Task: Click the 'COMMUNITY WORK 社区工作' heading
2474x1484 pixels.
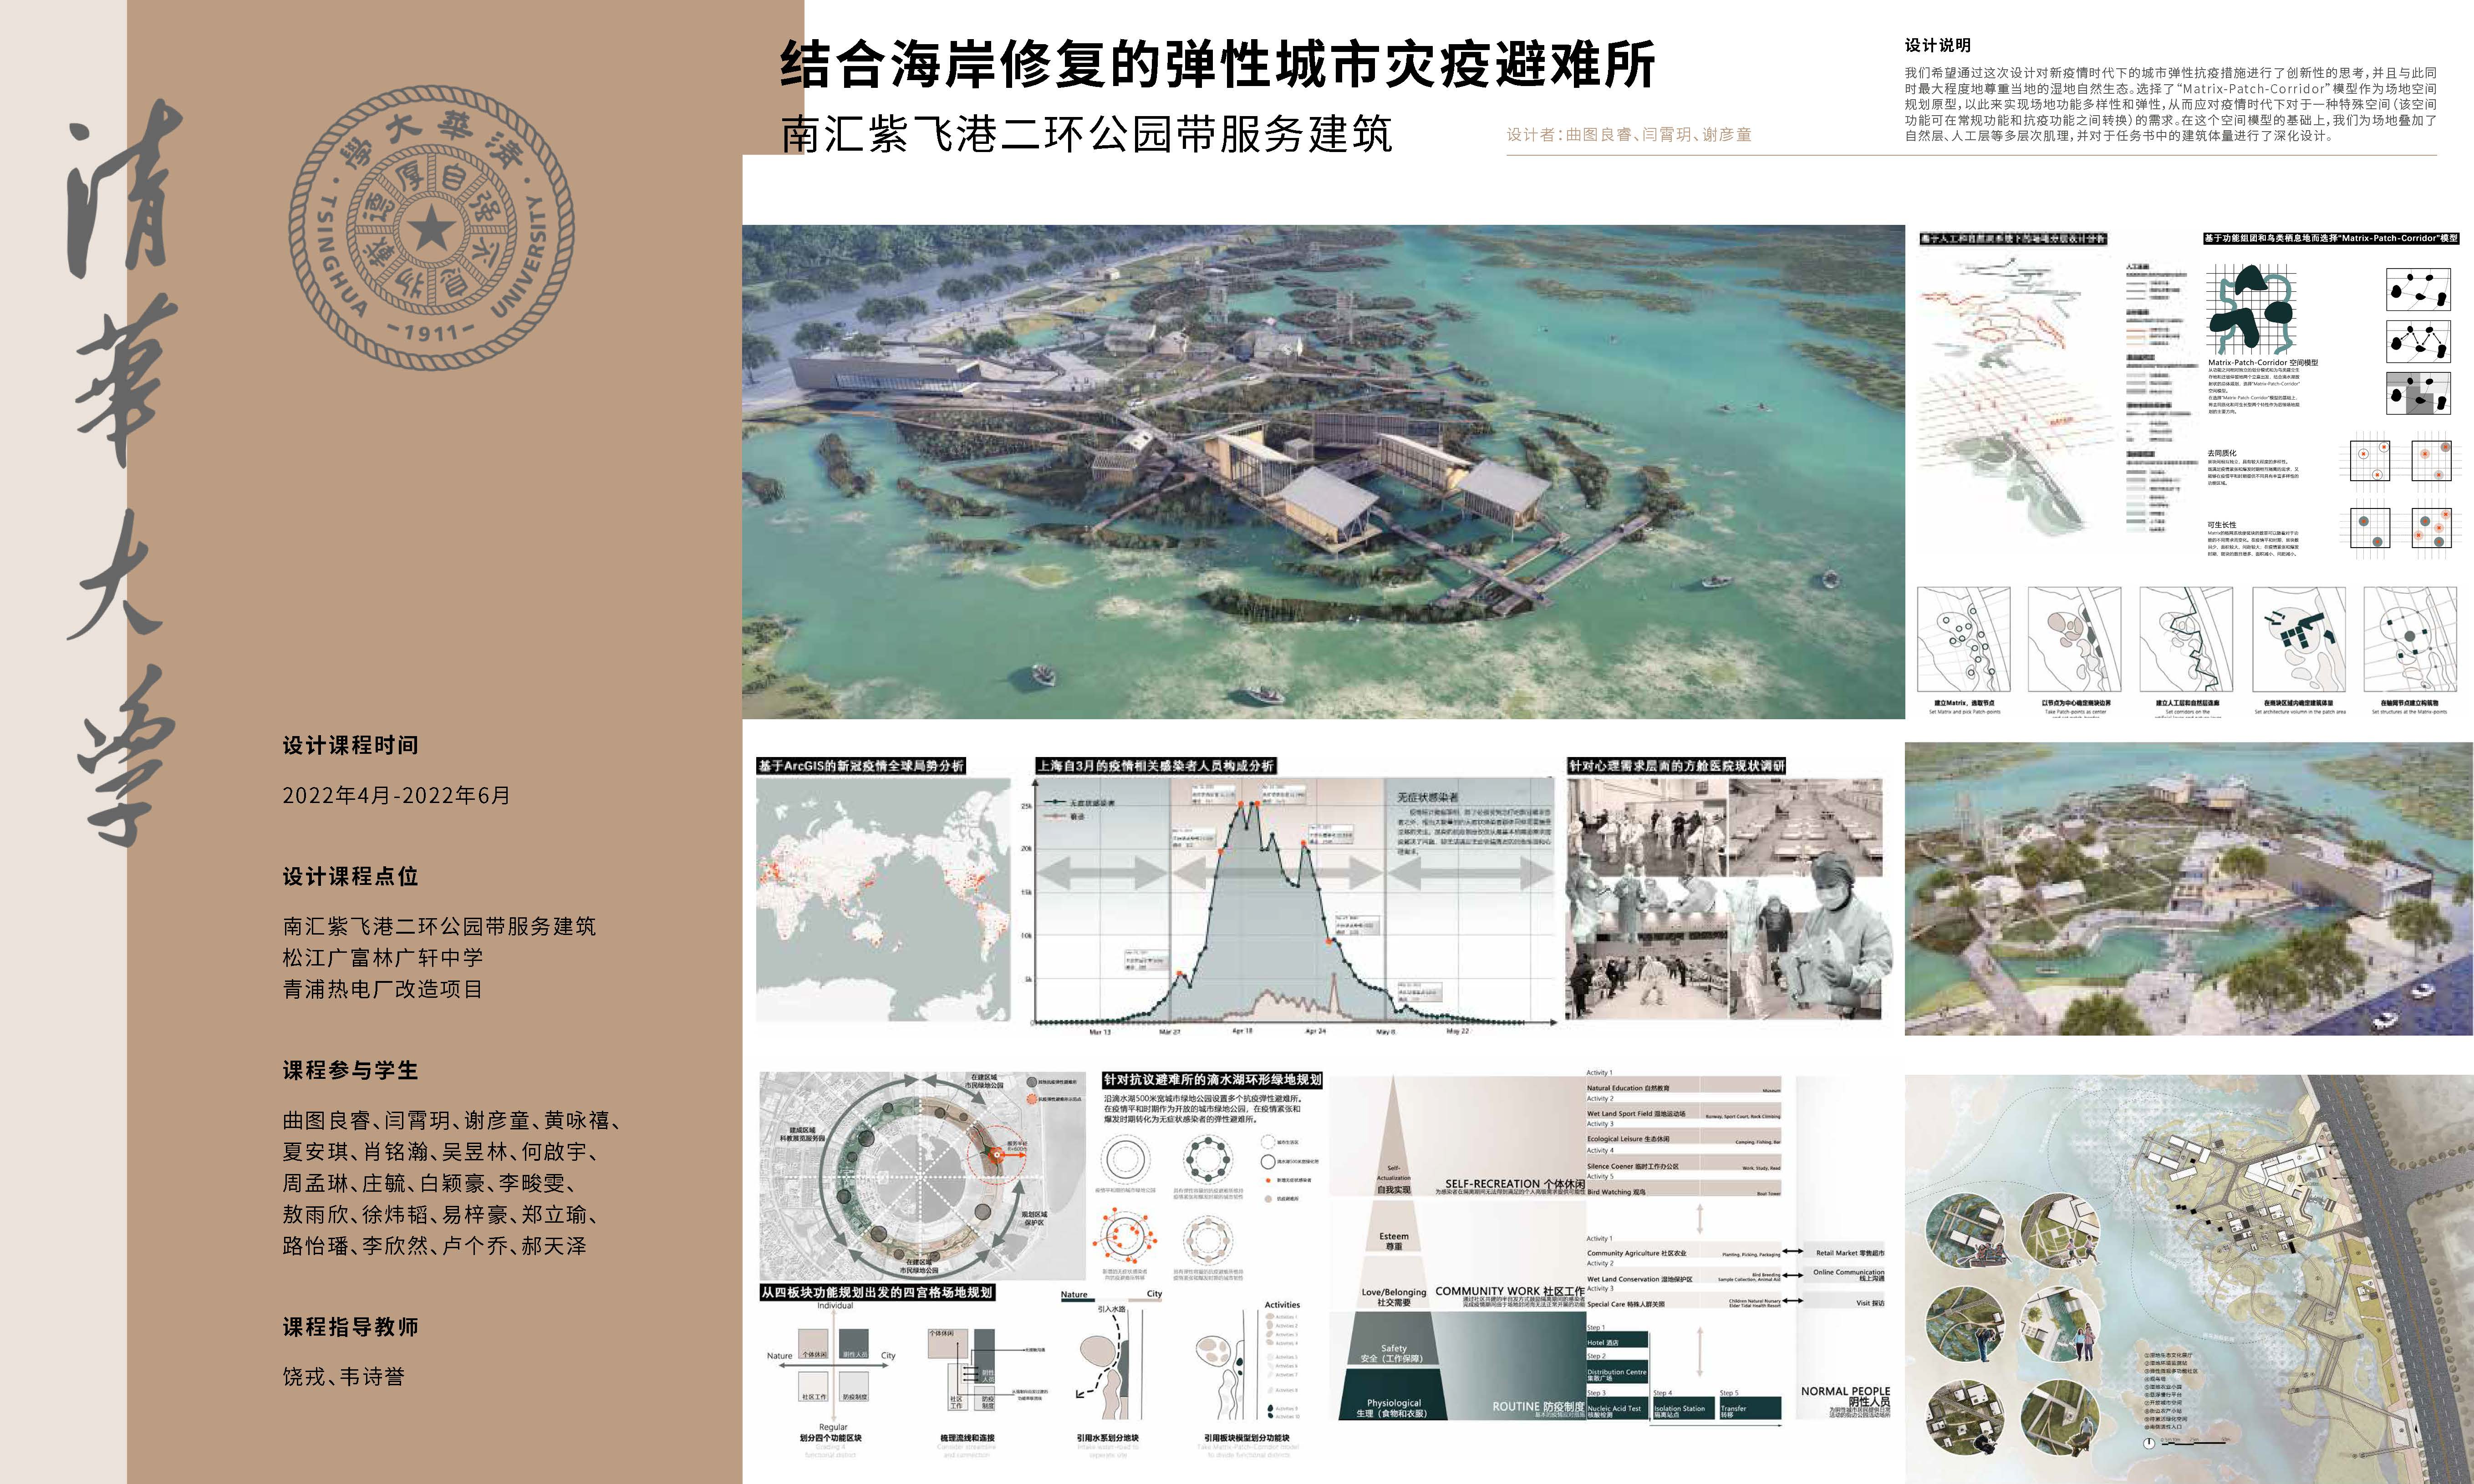Action: click(x=1510, y=1291)
